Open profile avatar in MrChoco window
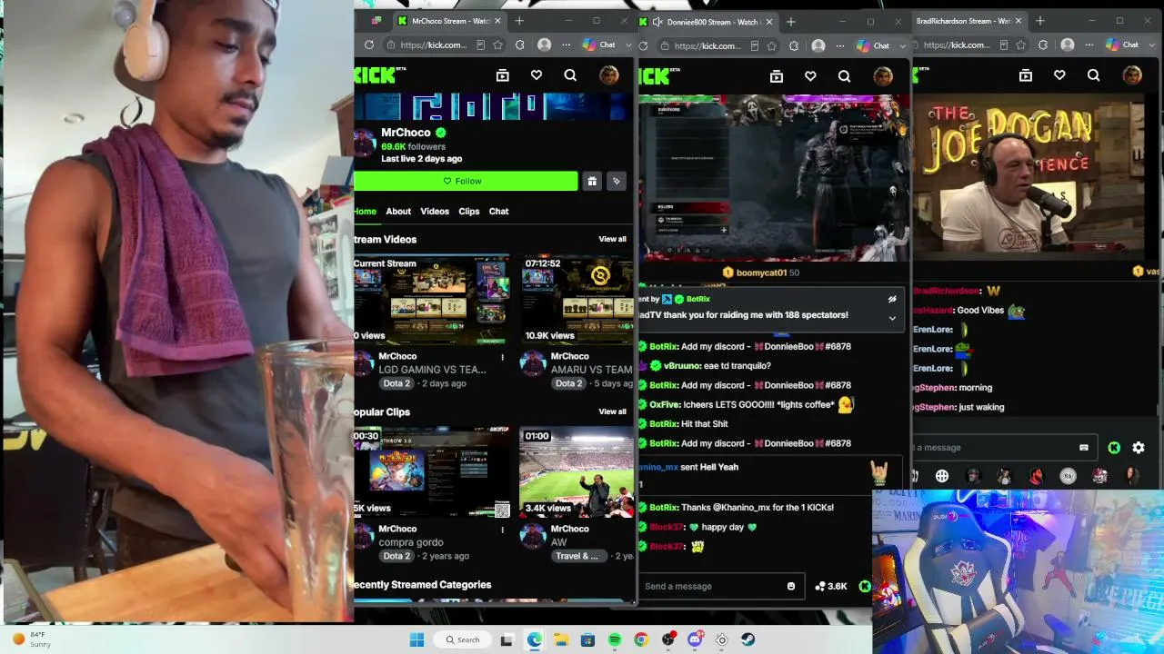Image resolution: width=1164 pixels, height=654 pixels. 609,76
